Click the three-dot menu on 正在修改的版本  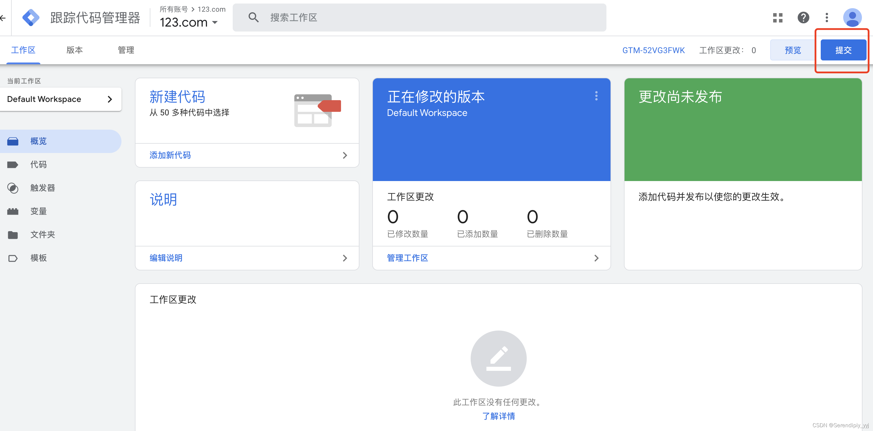click(596, 96)
